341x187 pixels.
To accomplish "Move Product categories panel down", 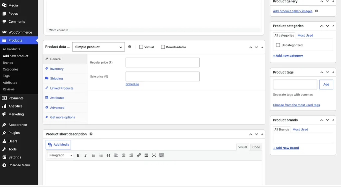I will tap(328, 26).
